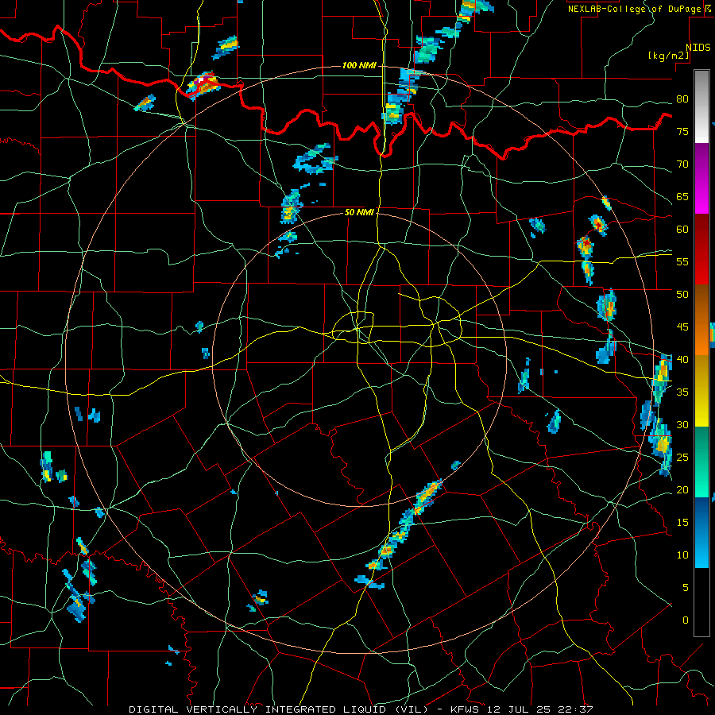The height and width of the screenshot is (715, 715).
Task: Click the white segment of the VIL color bar
Action: (x=701, y=107)
